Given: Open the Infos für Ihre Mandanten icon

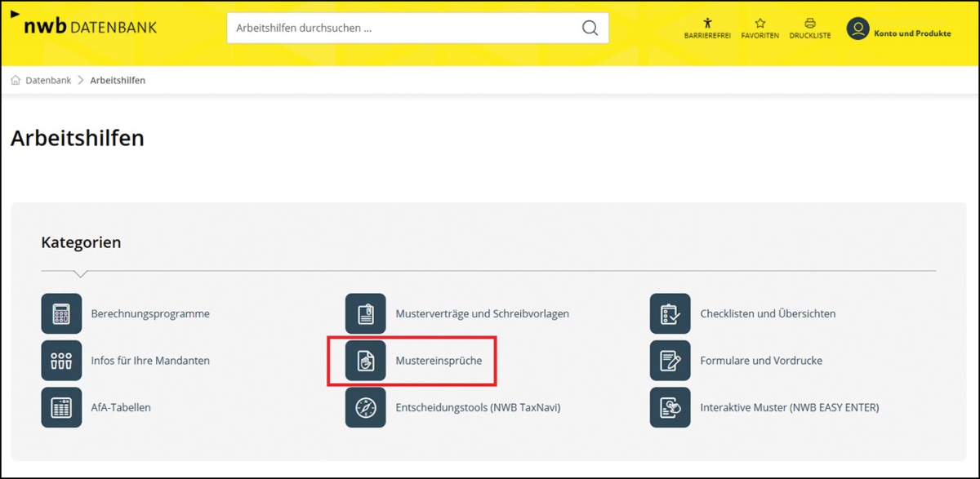Looking at the screenshot, I should 61,361.
